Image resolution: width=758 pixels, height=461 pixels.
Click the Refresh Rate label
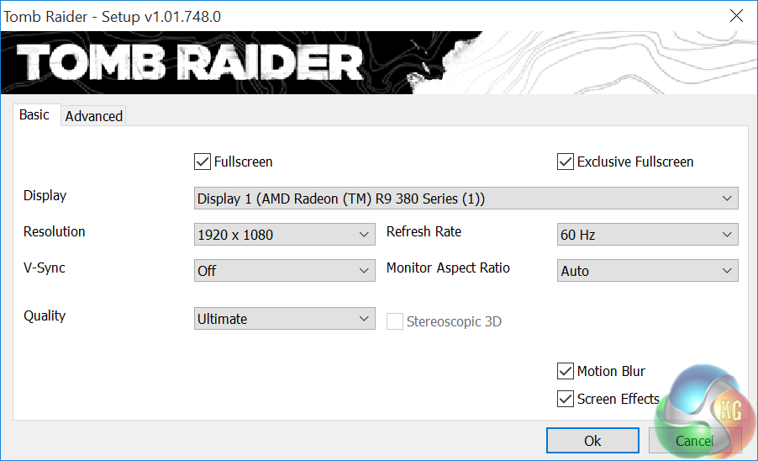[x=424, y=231]
